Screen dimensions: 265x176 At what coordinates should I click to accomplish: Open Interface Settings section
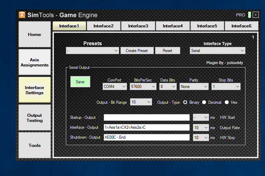(34, 90)
